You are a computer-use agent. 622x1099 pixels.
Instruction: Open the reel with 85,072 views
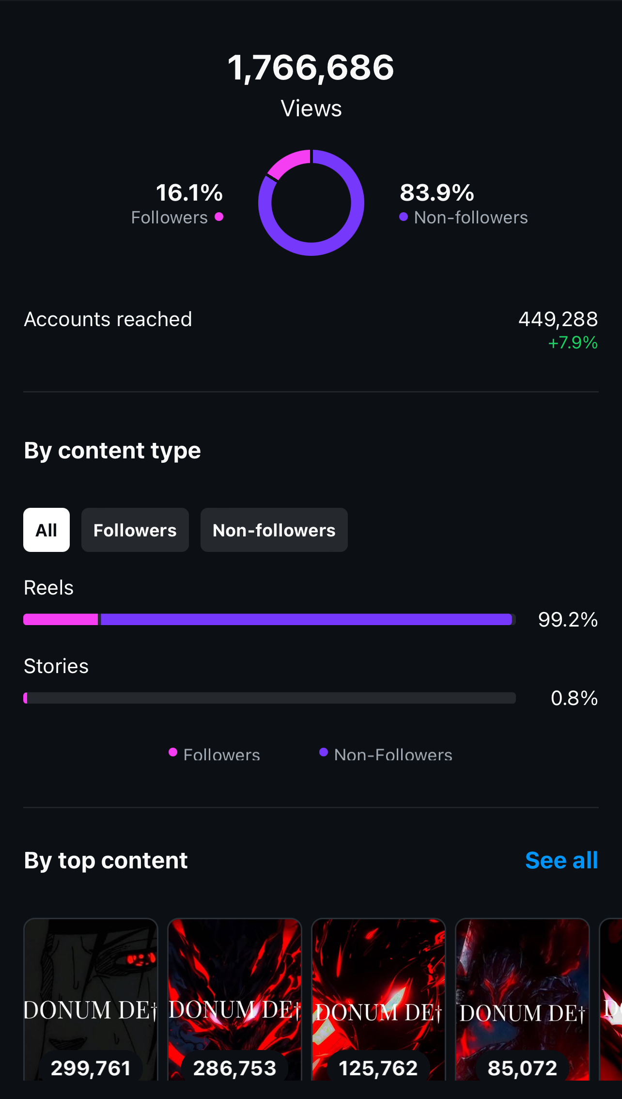coord(522,998)
